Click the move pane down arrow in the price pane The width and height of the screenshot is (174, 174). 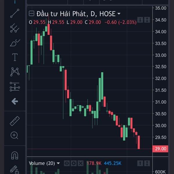140,20
